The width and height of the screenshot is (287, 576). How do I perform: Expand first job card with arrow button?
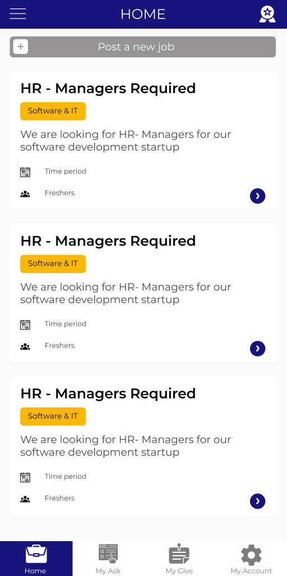coord(258,196)
